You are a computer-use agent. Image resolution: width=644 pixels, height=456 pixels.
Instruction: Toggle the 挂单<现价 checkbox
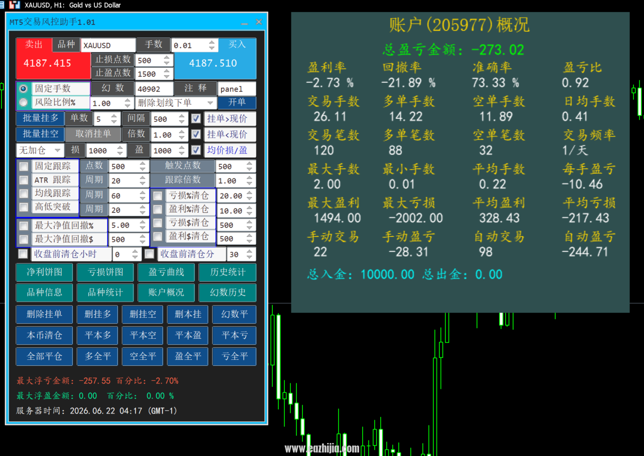[x=196, y=134]
